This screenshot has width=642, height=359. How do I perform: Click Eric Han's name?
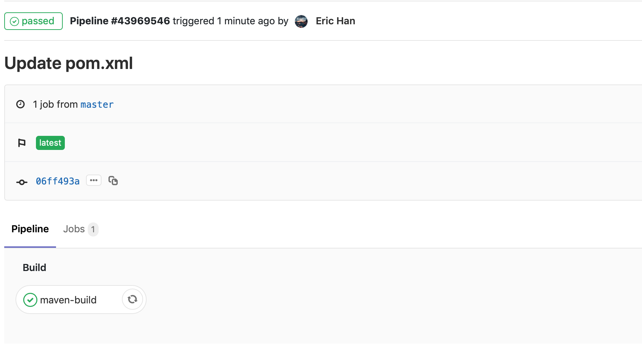click(x=335, y=21)
